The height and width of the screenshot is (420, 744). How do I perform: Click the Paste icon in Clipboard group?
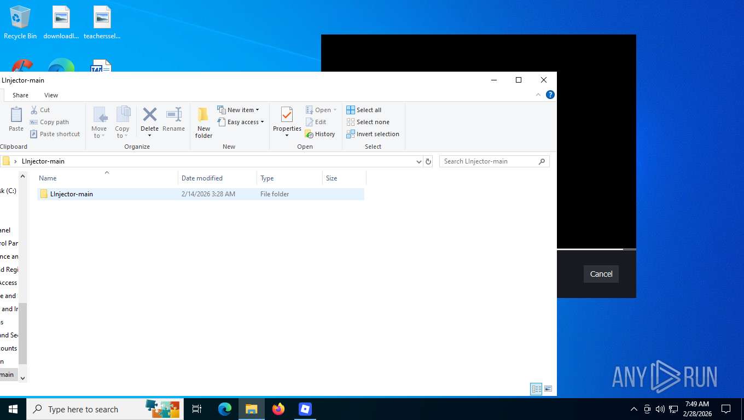pos(16,115)
